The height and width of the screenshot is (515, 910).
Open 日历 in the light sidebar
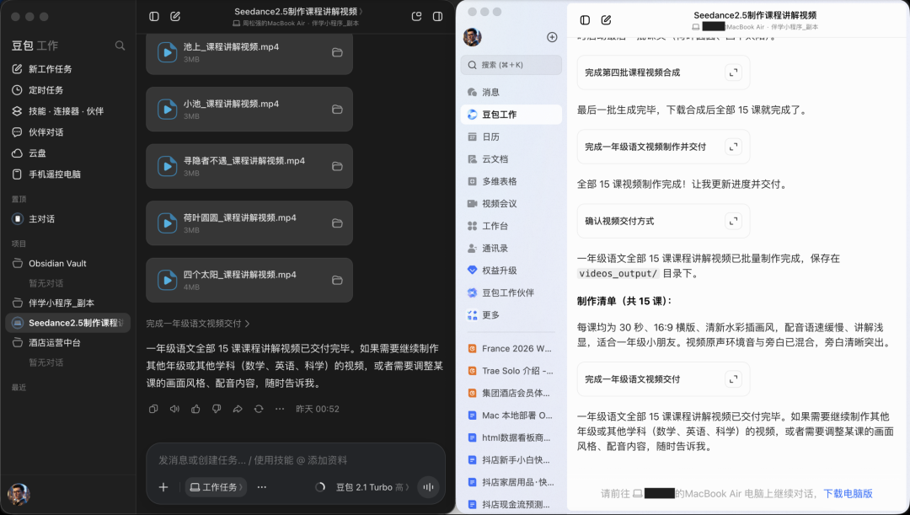[x=511, y=137]
